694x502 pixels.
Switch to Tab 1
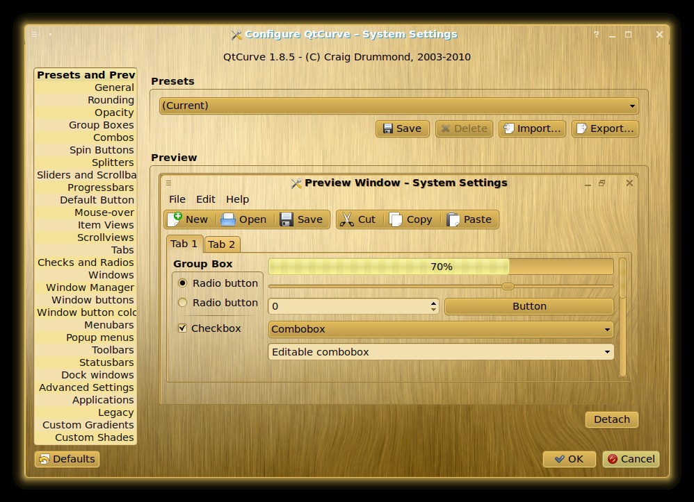(184, 244)
